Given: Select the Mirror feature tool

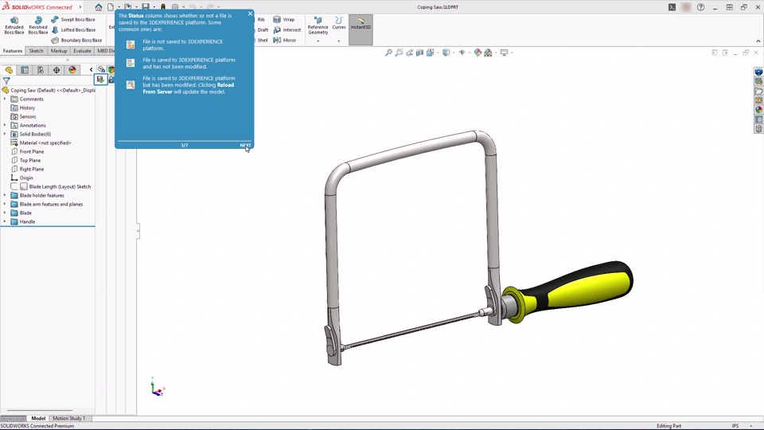Looking at the screenshot, I should point(285,40).
